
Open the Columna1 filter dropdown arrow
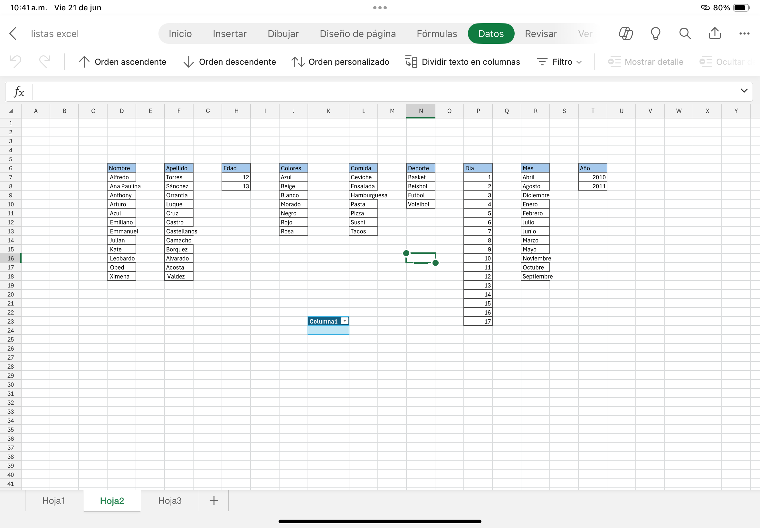[345, 321]
